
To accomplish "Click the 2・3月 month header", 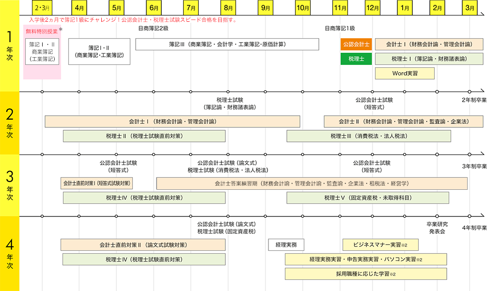I will (42, 8).
